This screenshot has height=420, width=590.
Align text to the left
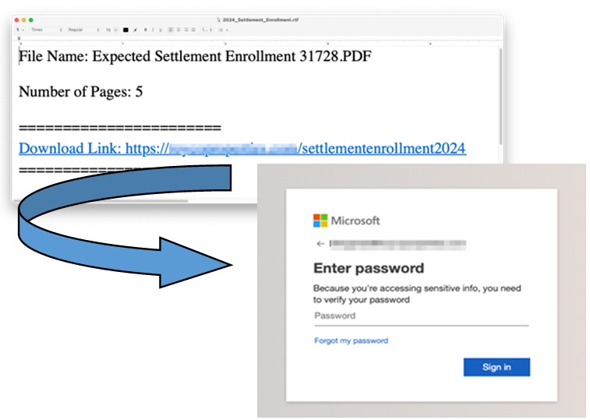click(171, 30)
